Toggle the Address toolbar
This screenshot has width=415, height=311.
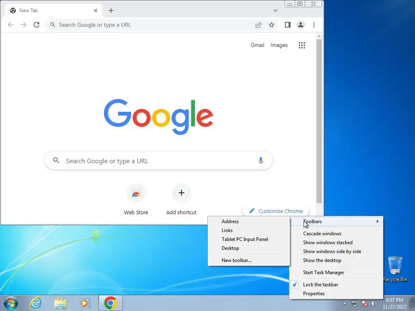pos(249,222)
